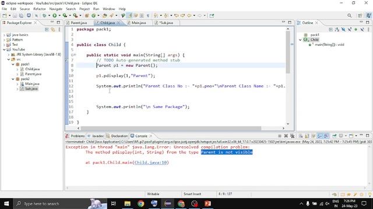Click Collapse All icon in Outline toolbar

pos(330,30)
